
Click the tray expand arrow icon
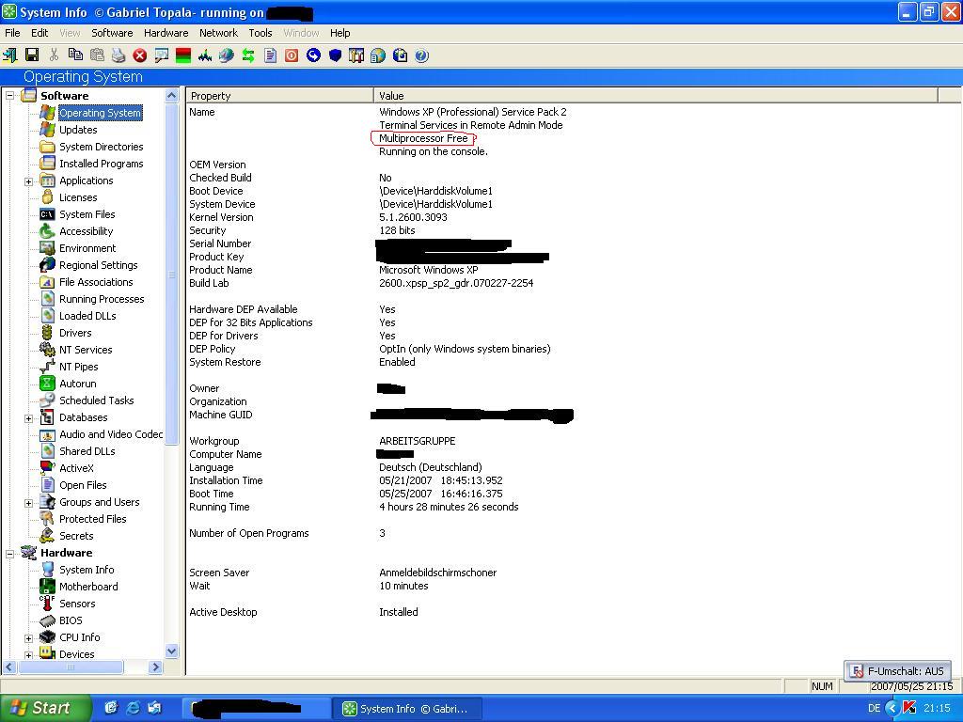tap(892, 708)
